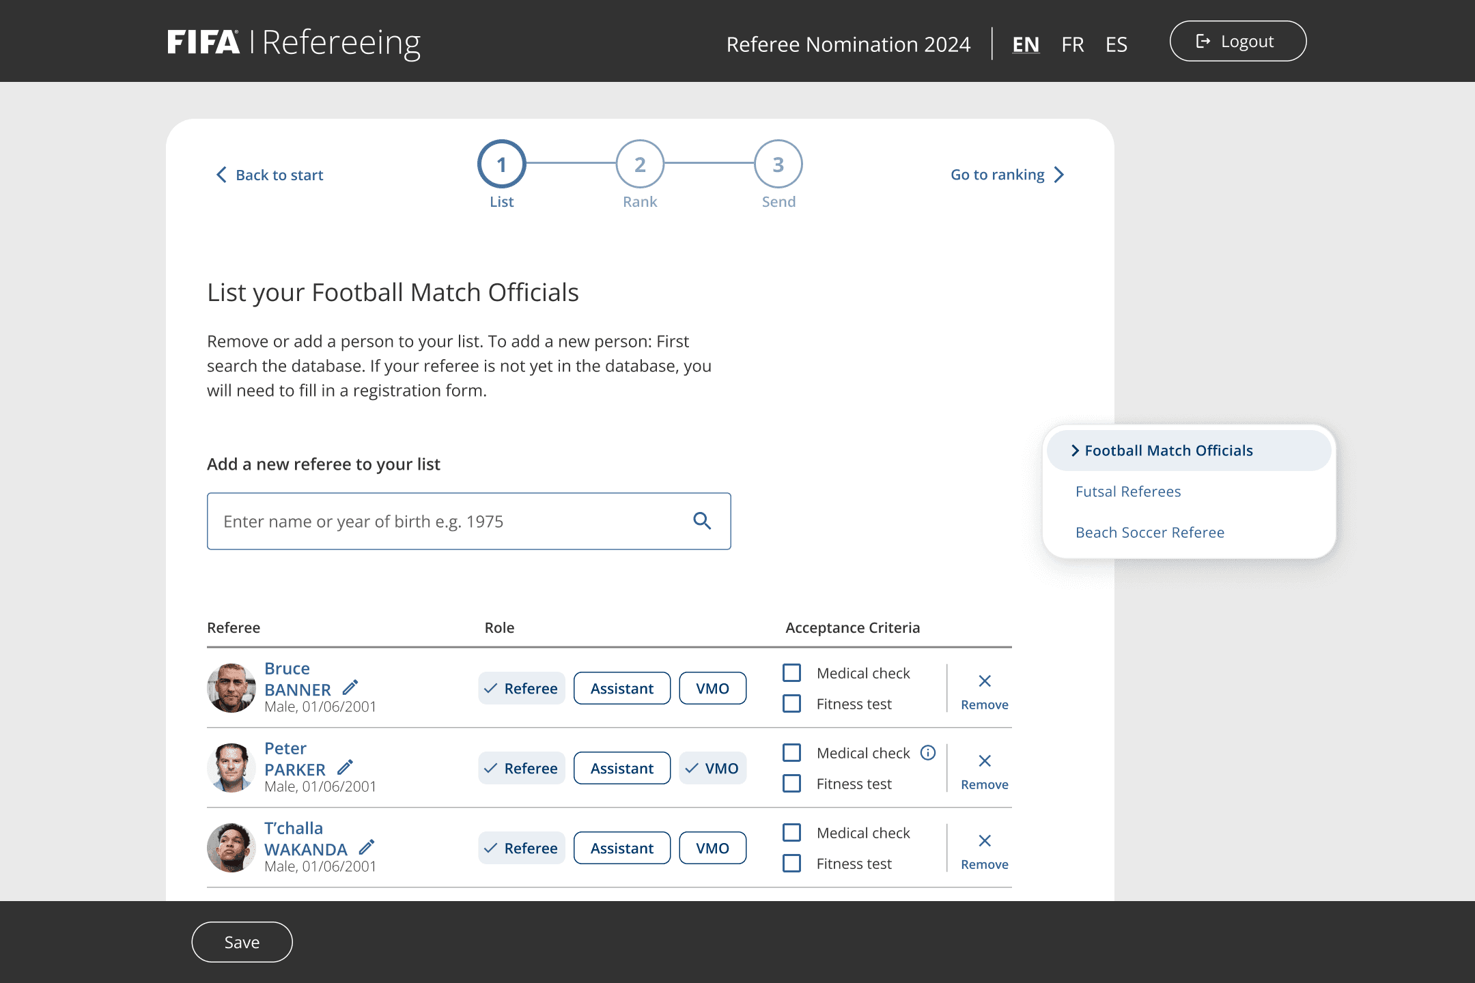Switch language to EN
Image resolution: width=1475 pixels, height=983 pixels.
(1026, 44)
